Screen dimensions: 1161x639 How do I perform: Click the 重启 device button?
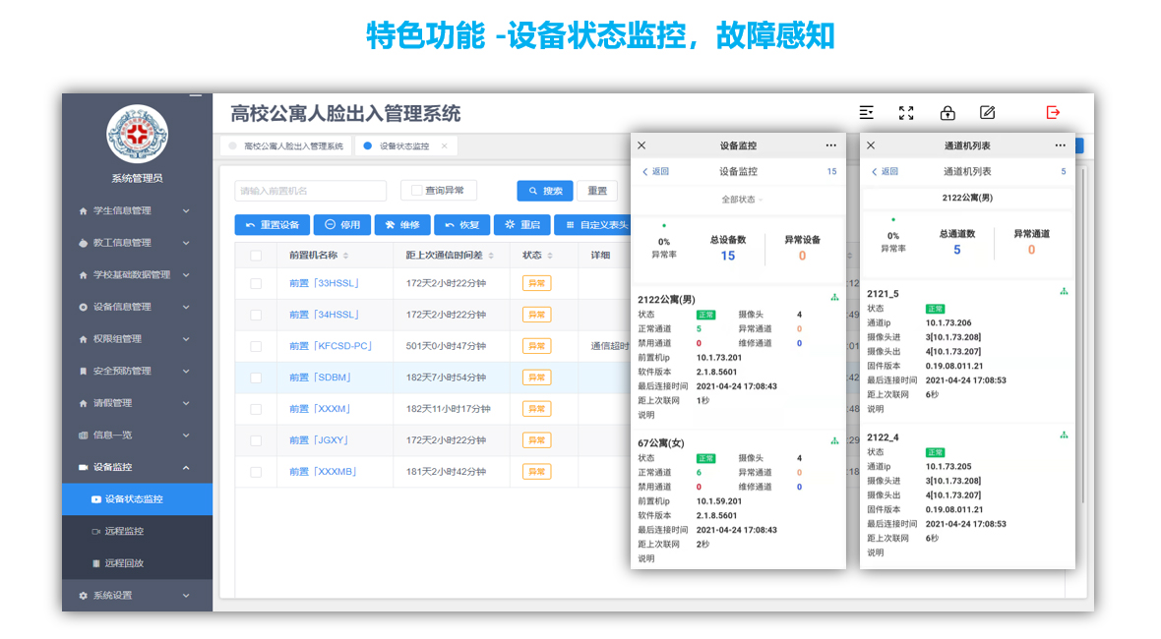point(521,225)
